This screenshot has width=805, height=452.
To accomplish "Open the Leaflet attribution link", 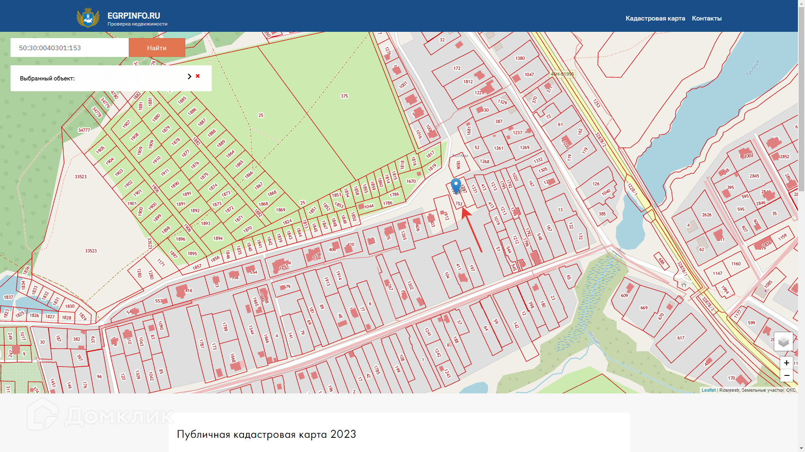I will 708,390.
